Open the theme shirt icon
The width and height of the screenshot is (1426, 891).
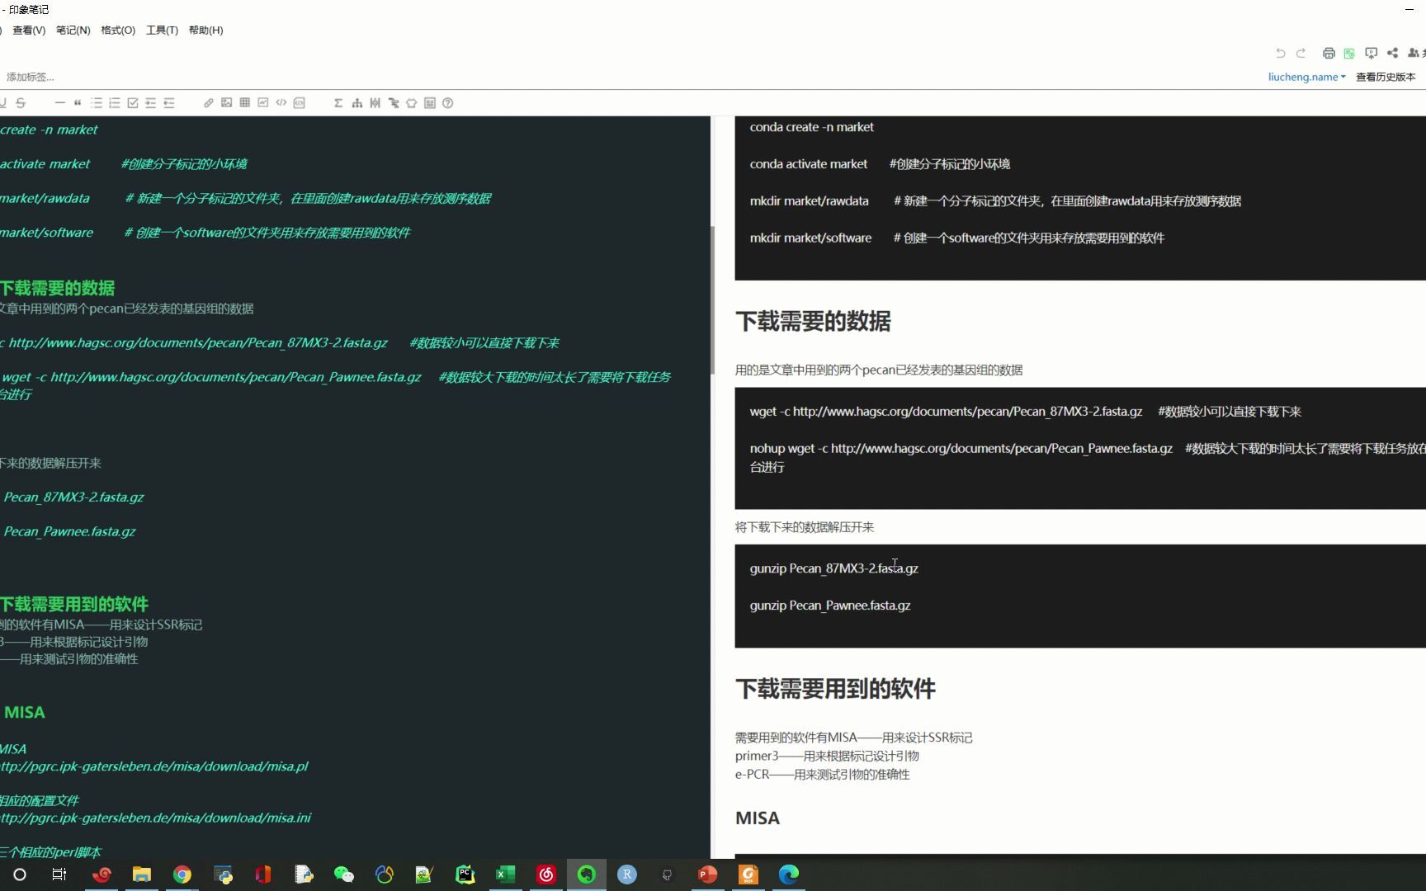coord(412,103)
